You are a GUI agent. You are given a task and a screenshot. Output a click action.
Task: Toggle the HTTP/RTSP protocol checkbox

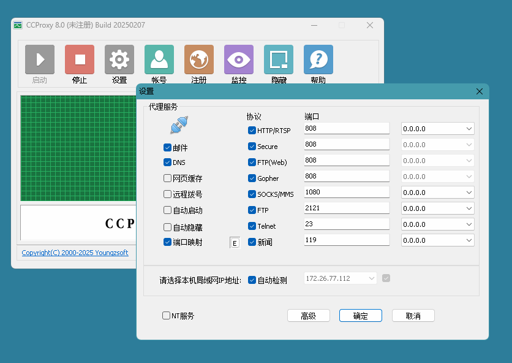252,131
